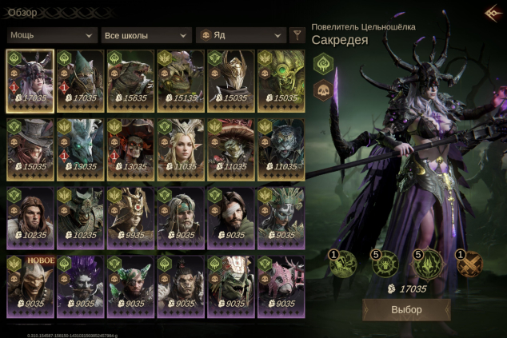This screenshot has width=507, height=338.
Task: Choose the golden helmet hero card 15035
Action: click(231, 82)
